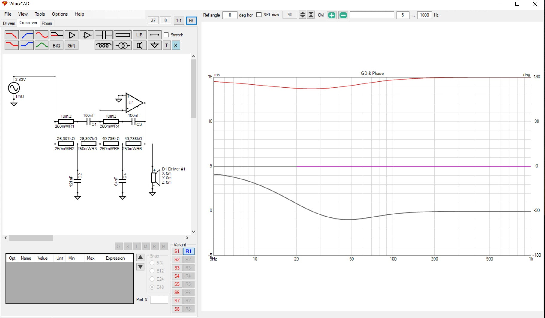Viewport: 545px width, 318px height.
Task: Toggle the SPL max checkbox
Action: click(x=259, y=15)
